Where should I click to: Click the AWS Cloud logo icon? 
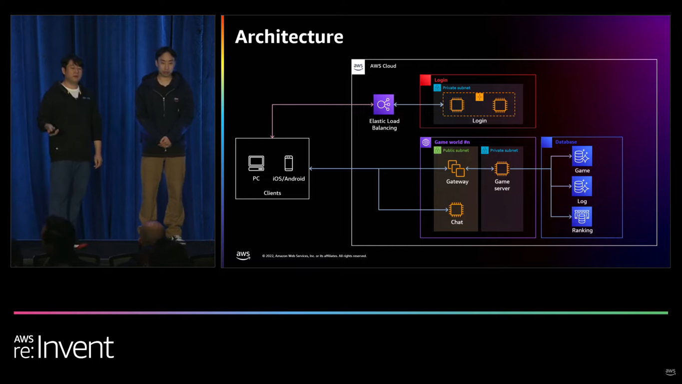[358, 66]
